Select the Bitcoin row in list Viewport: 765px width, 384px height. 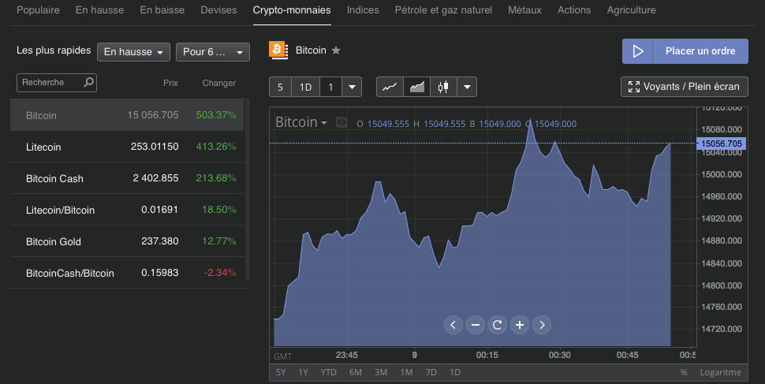coord(127,115)
